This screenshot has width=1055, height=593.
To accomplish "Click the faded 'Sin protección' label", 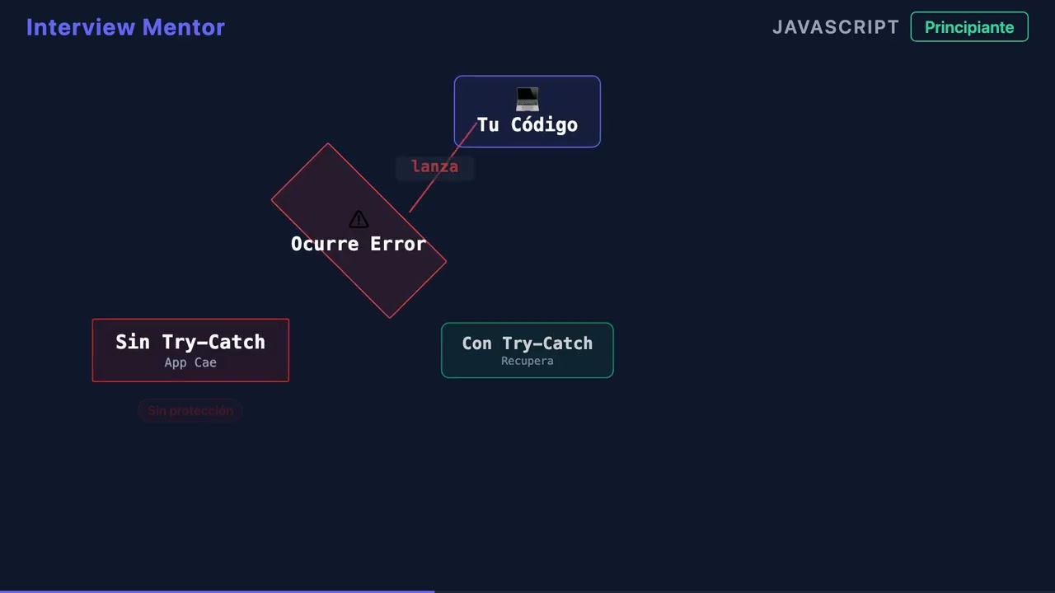I will coord(190,410).
